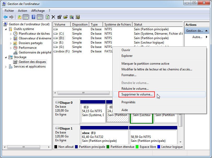
Task: Choose Supprimer le volume... from context menu
Action: pos(160,94)
